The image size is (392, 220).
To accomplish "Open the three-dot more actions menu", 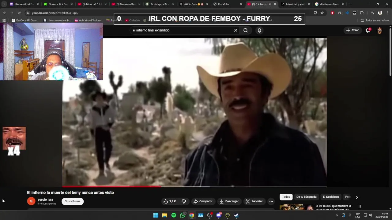I will point(271,201).
